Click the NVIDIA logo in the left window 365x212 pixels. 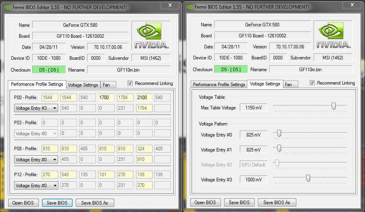click(x=151, y=35)
